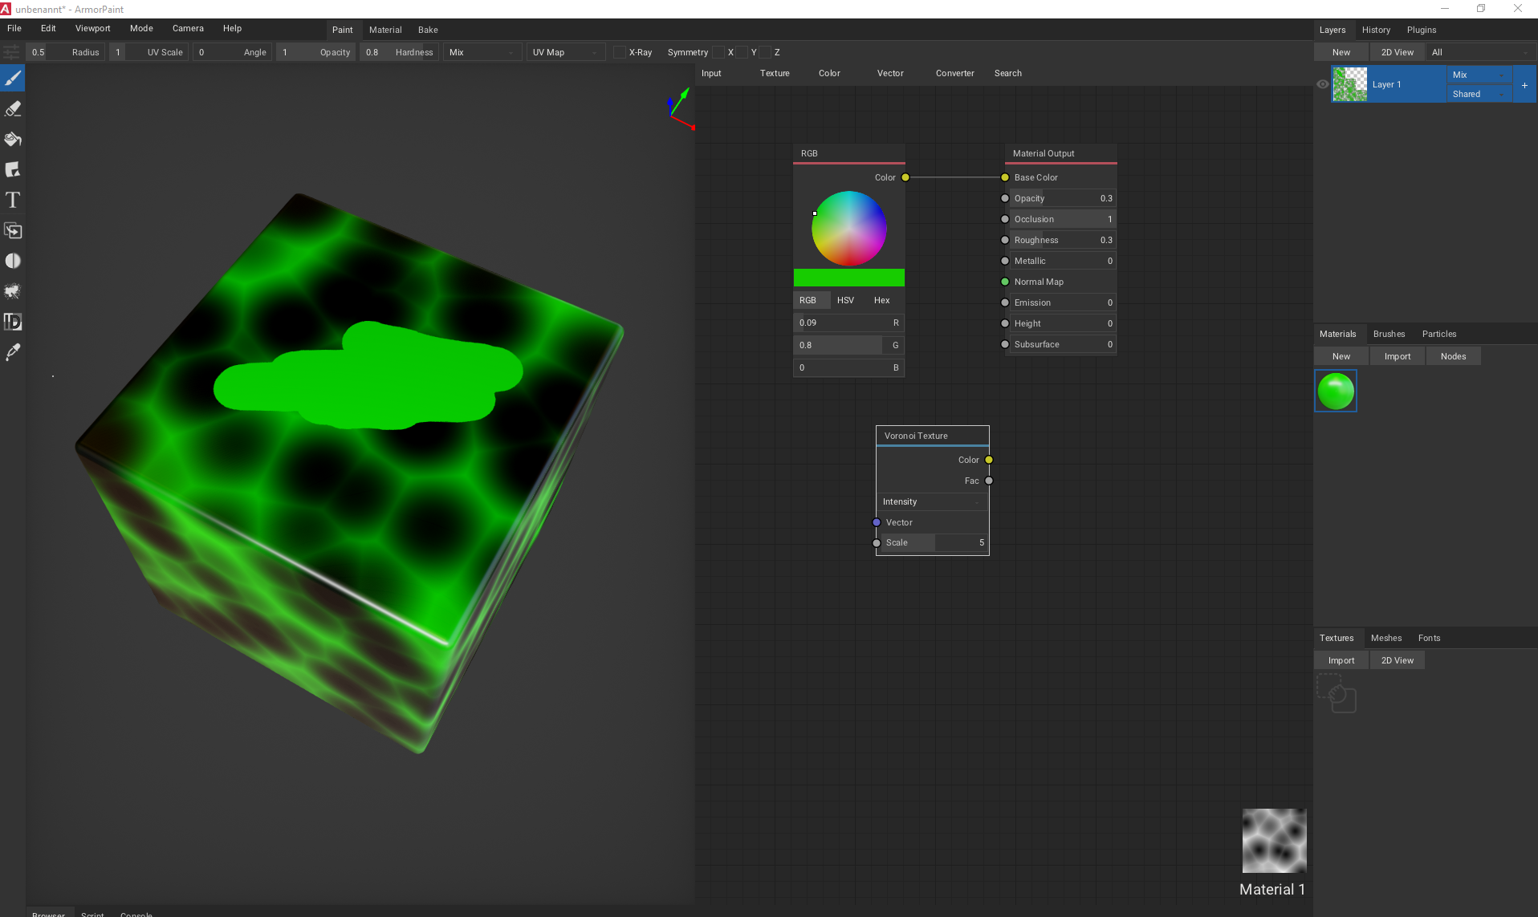Enable Symmetry Z checkbox
The width and height of the screenshot is (1538, 917).
coord(766,53)
